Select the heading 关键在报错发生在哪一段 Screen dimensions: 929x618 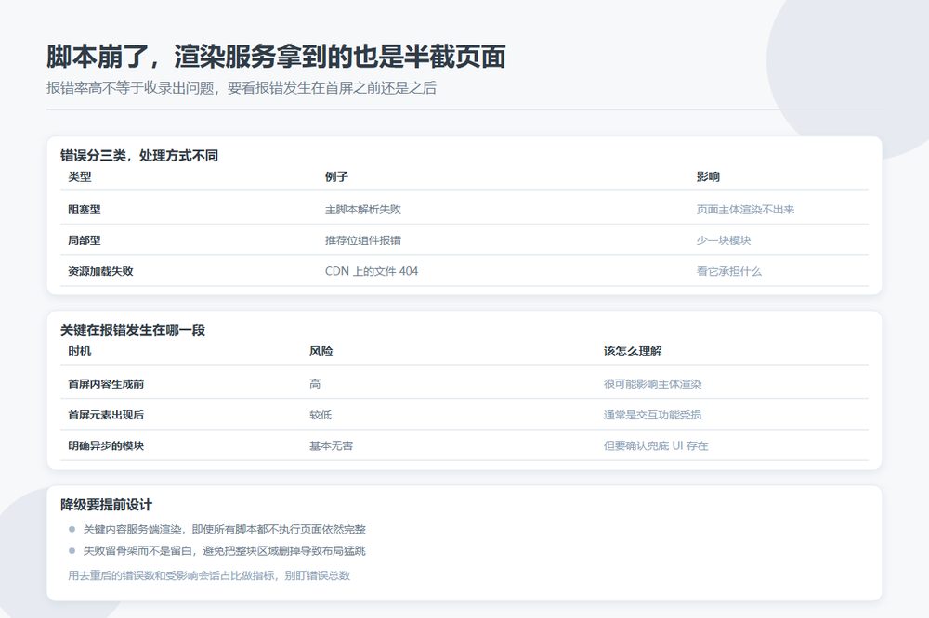(133, 330)
